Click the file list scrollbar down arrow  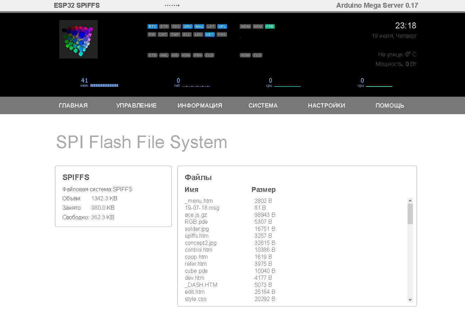(410, 299)
